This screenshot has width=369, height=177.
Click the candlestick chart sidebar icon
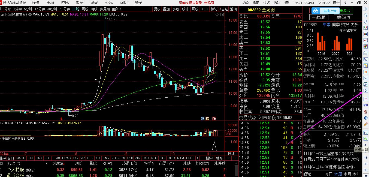click(366, 47)
